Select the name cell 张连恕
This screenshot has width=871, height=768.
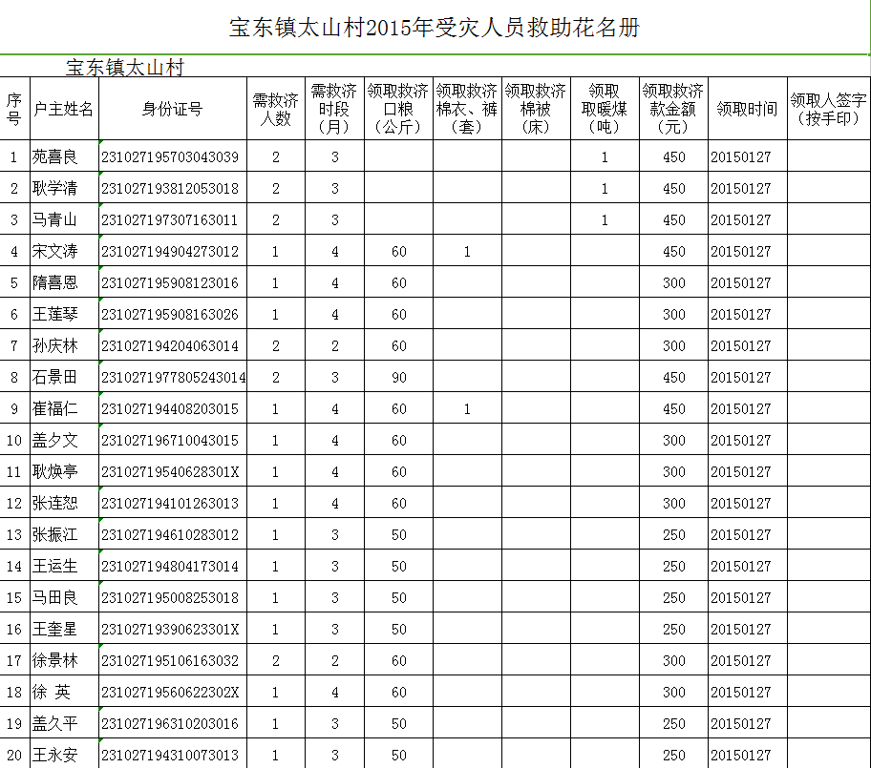[64, 504]
